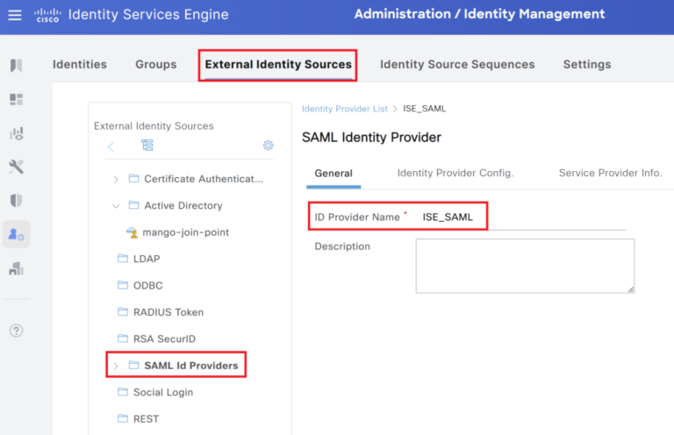Switch to the Groups tab
The image size is (674, 435).
(x=156, y=64)
